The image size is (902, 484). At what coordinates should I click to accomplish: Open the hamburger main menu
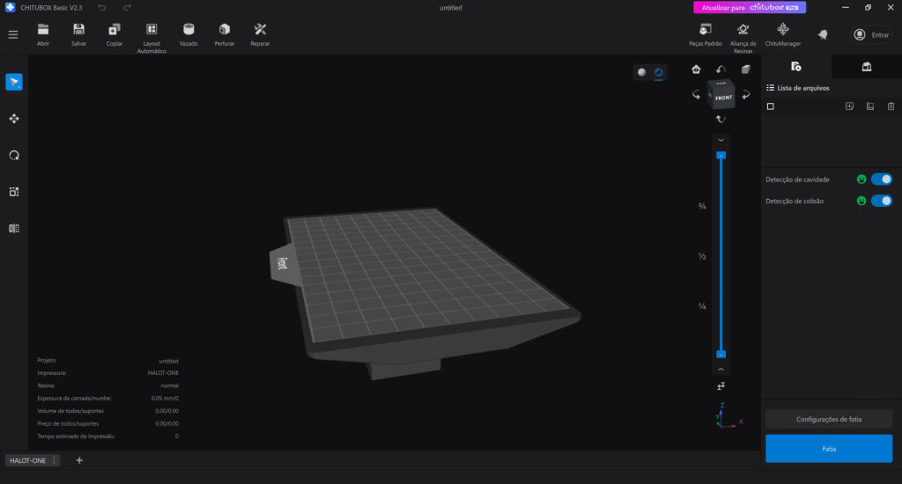(x=12, y=34)
